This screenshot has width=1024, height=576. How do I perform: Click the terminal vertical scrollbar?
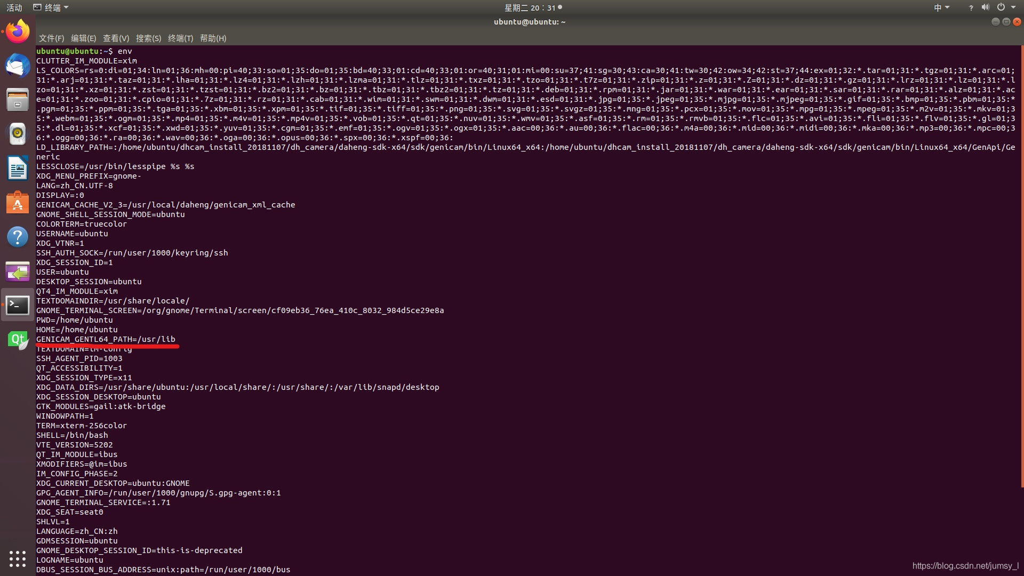[1021, 267]
